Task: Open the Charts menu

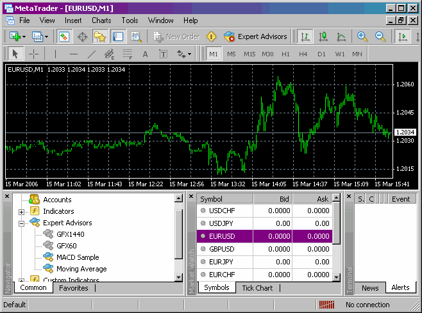Action: [101, 20]
